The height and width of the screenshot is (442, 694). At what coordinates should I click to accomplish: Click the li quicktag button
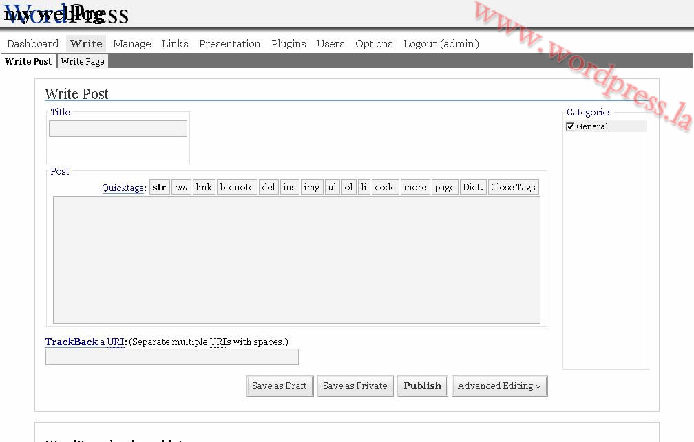click(x=364, y=187)
